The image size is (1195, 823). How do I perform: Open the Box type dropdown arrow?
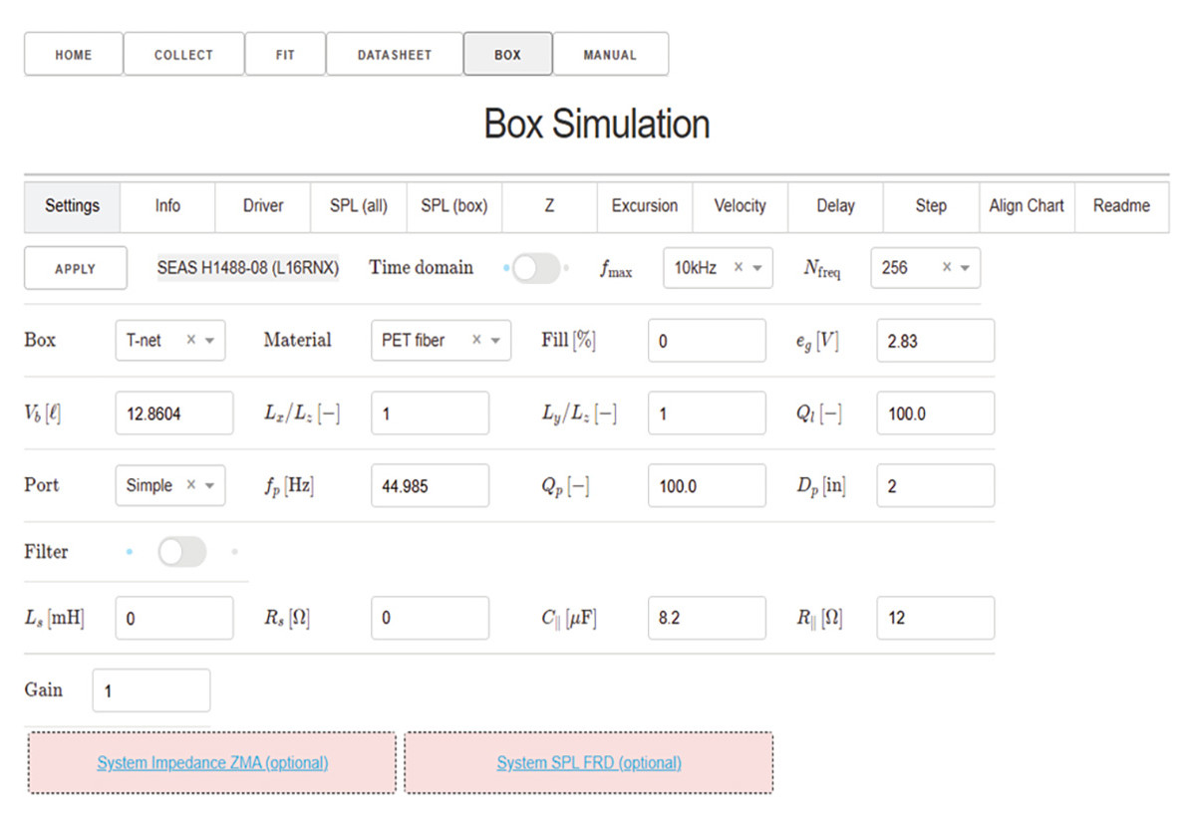click(x=209, y=341)
